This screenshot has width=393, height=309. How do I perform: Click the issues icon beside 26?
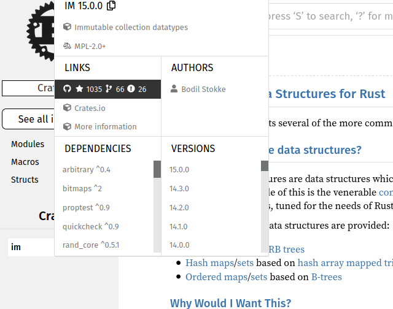131,88
